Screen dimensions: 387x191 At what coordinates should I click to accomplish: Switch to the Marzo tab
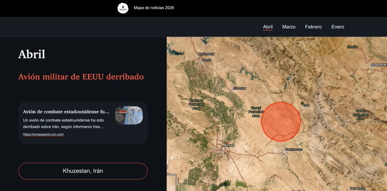[289, 27]
